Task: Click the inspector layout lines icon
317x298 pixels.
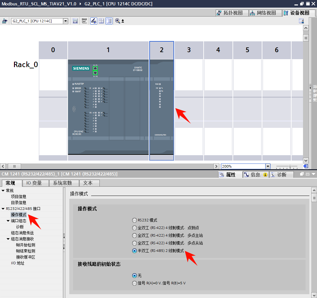Action: [x=307, y=174]
